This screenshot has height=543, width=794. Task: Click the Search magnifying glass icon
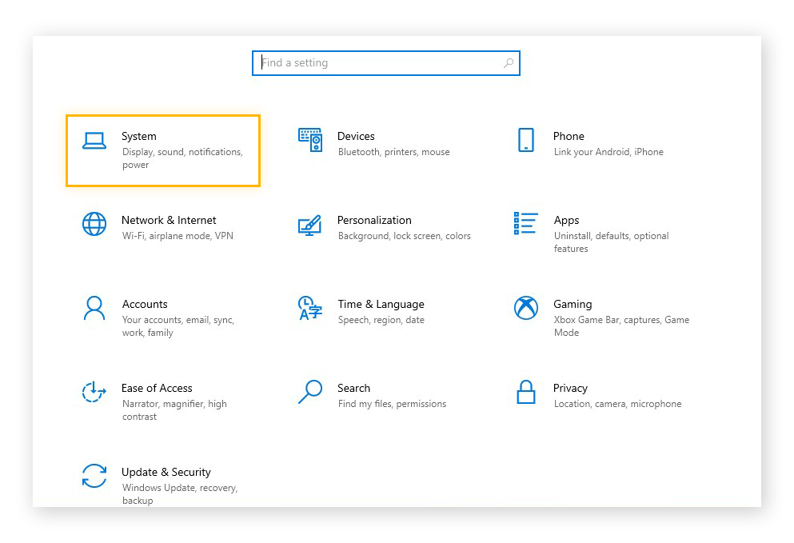tap(310, 392)
